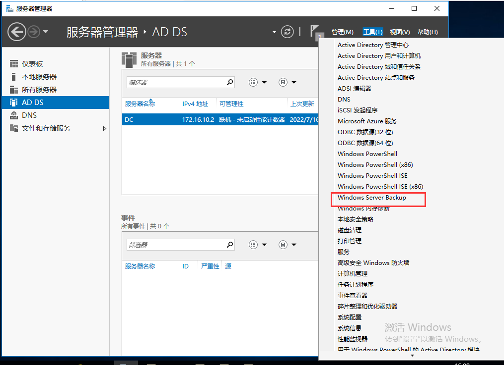
Task: Open Active Directory 用户和计算机
Action: pyautogui.click(x=379, y=56)
